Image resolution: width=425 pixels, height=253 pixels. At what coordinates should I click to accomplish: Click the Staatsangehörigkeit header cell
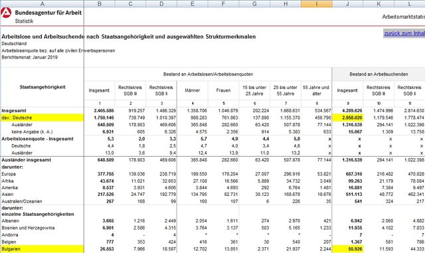[x=42, y=87]
